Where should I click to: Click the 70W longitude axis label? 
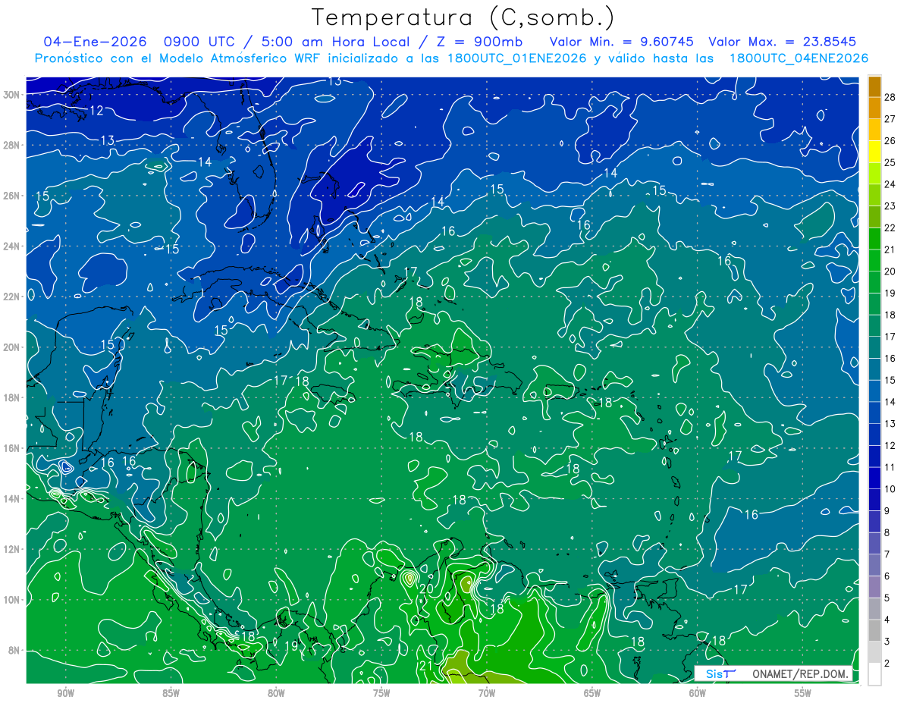click(x=487, y=694)
